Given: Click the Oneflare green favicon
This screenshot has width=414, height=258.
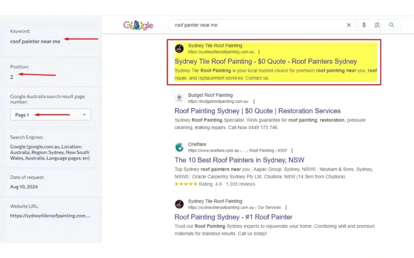Looking at the screenshot, I should 179,147.
